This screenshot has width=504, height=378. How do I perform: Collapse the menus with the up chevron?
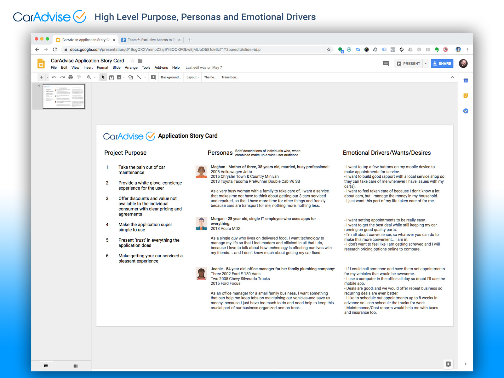pos(453,77)
